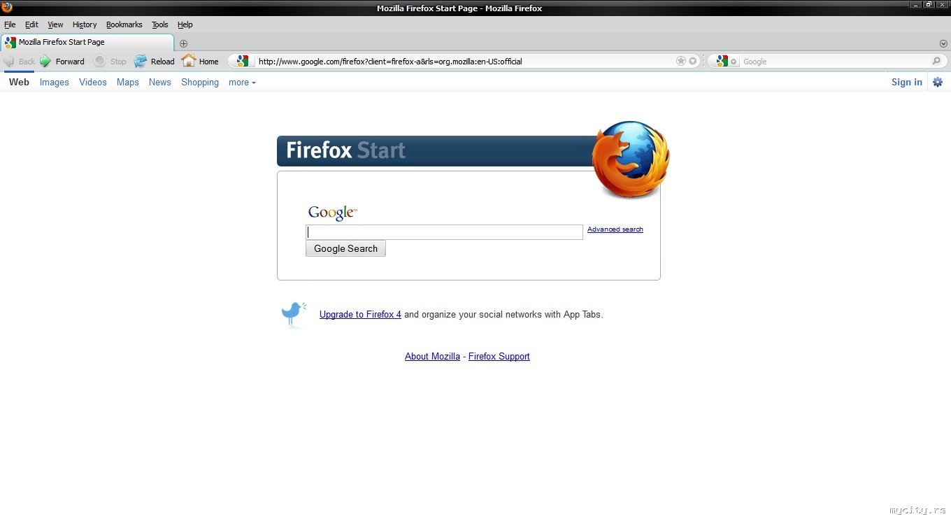Image resolution: width=951 pixels, height=519 pixels.
Task: Open the search engine selector dropdown
Action: (726, 62)
